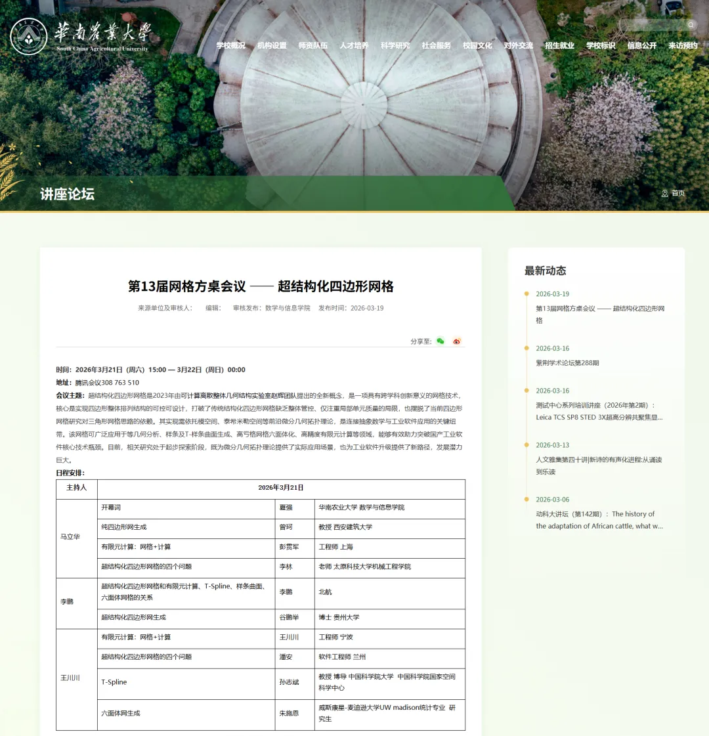Open the 招生就业 menu
709x736 pixels.
click(x=560, y=45)
